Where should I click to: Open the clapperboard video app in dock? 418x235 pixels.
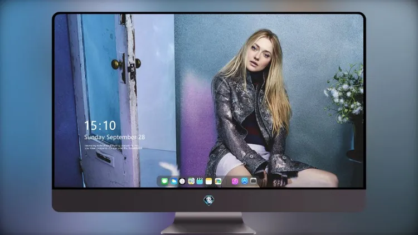(x=200, y=182)
